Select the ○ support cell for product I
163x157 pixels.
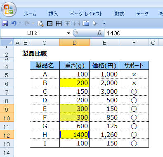coord(134,143)
